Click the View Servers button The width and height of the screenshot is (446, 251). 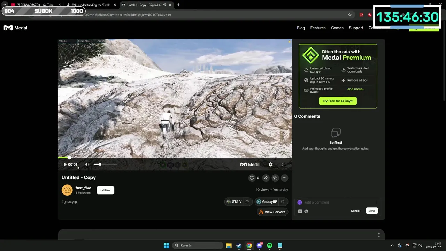click(272, 212)
